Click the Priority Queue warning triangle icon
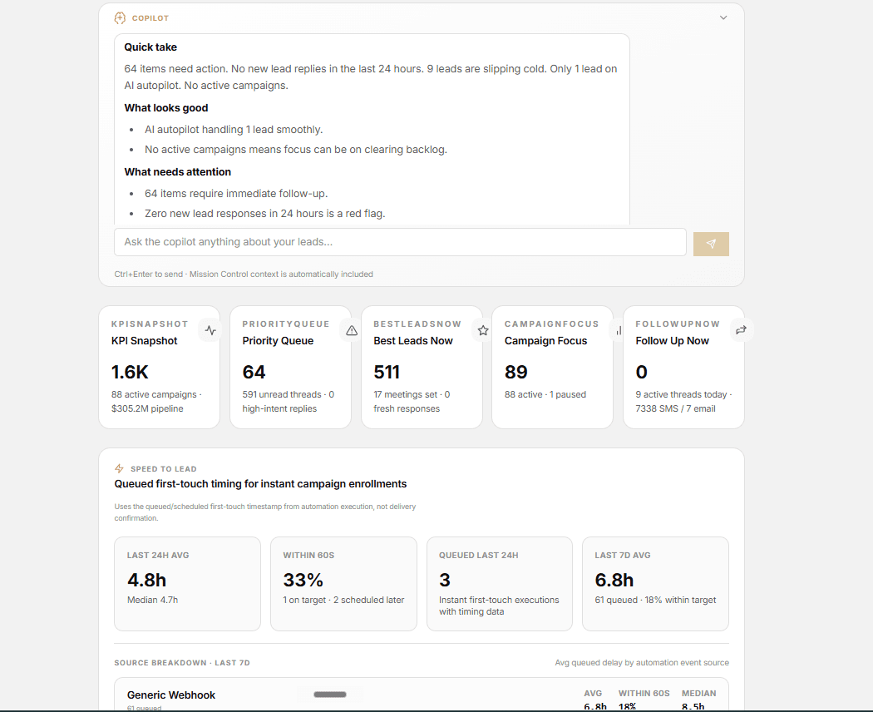The image size is (873, 712). [352, 331]
